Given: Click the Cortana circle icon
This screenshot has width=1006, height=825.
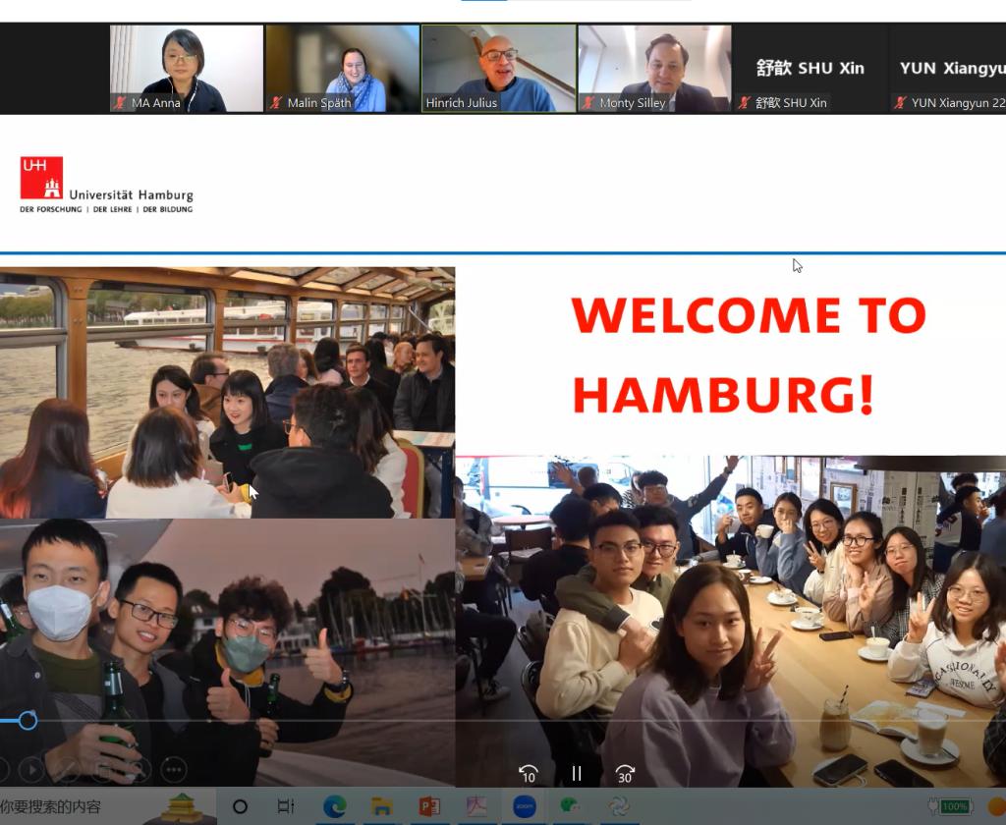Looking at the screenshot, I should (x=240, y=806).
